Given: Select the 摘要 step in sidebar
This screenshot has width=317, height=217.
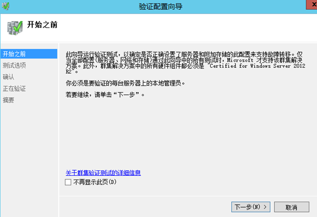Looking at the screenshot, I should click(8, 100).
